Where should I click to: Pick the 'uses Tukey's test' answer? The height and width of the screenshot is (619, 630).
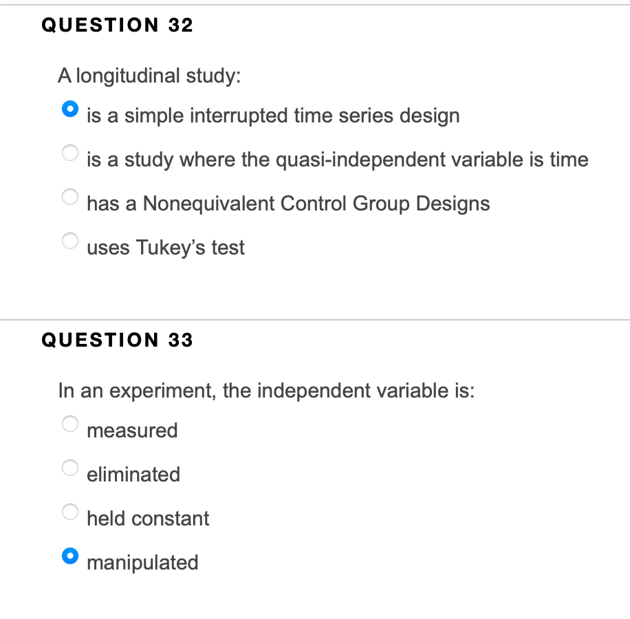coord(70,241)
